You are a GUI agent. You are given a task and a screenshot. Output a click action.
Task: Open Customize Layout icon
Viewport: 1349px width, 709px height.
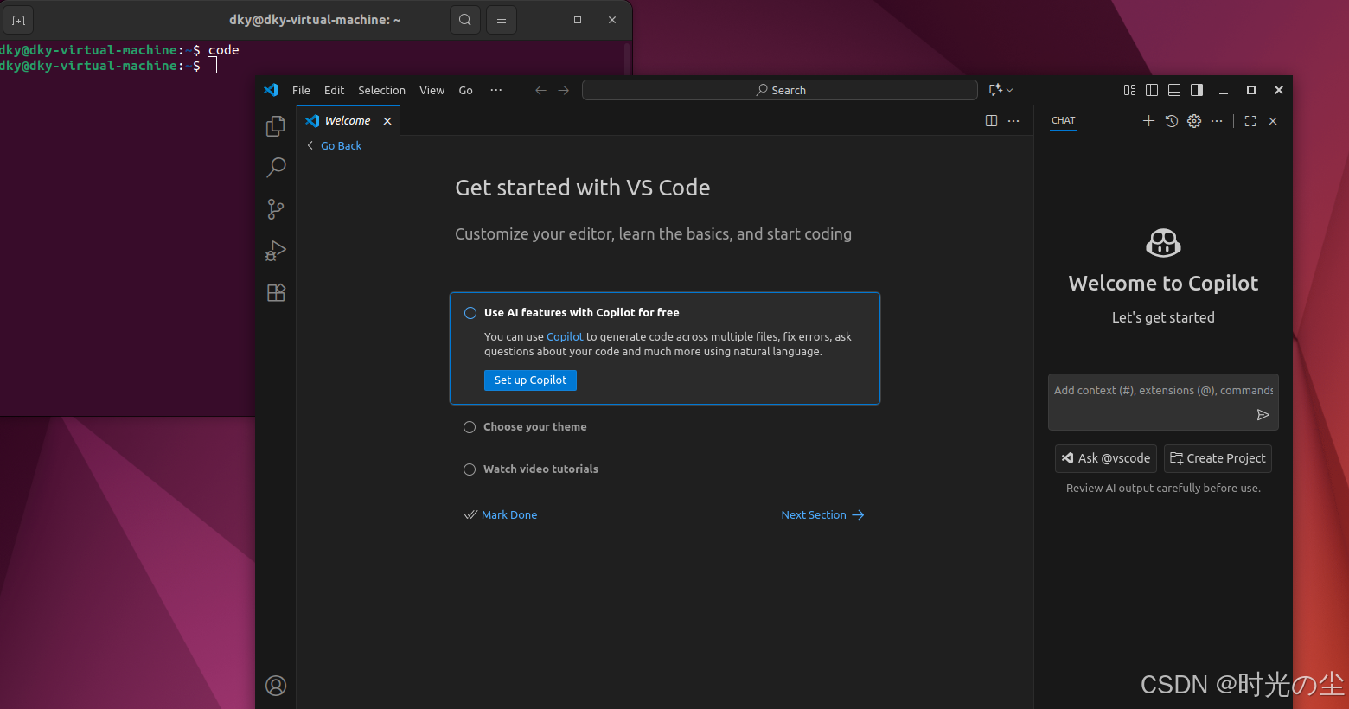pos(1129,90)
